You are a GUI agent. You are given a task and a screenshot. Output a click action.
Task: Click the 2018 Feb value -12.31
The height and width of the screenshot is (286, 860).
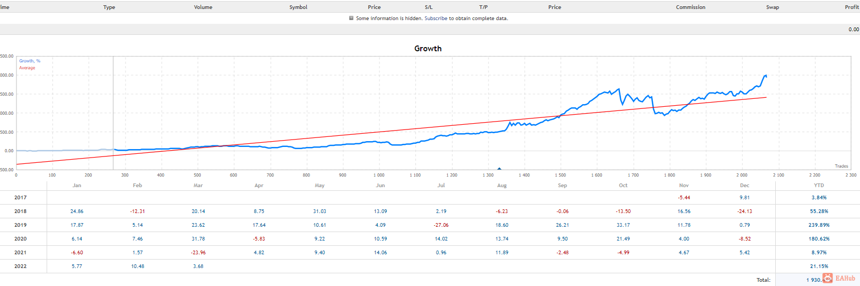click(137, 211)
